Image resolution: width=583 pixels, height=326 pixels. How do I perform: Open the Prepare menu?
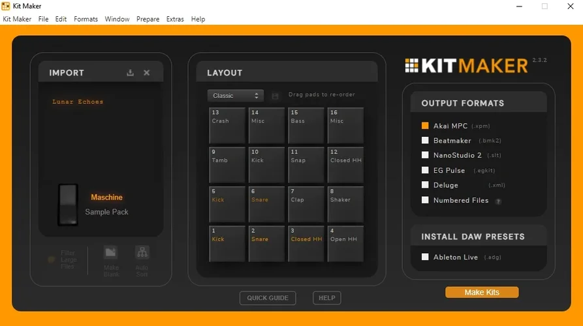pyautogui.click(x=148, y=19)
